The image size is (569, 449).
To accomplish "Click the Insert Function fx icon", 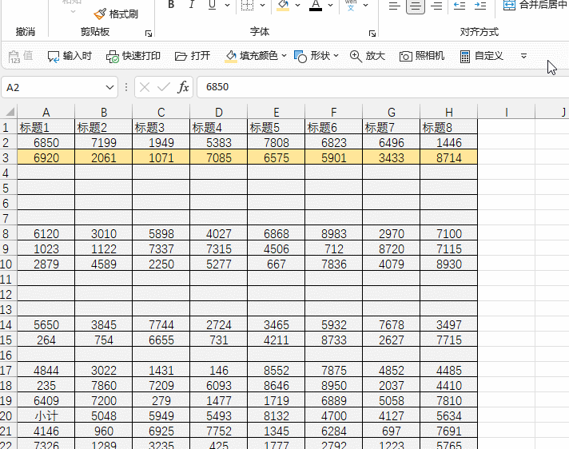I will [183, 87].
